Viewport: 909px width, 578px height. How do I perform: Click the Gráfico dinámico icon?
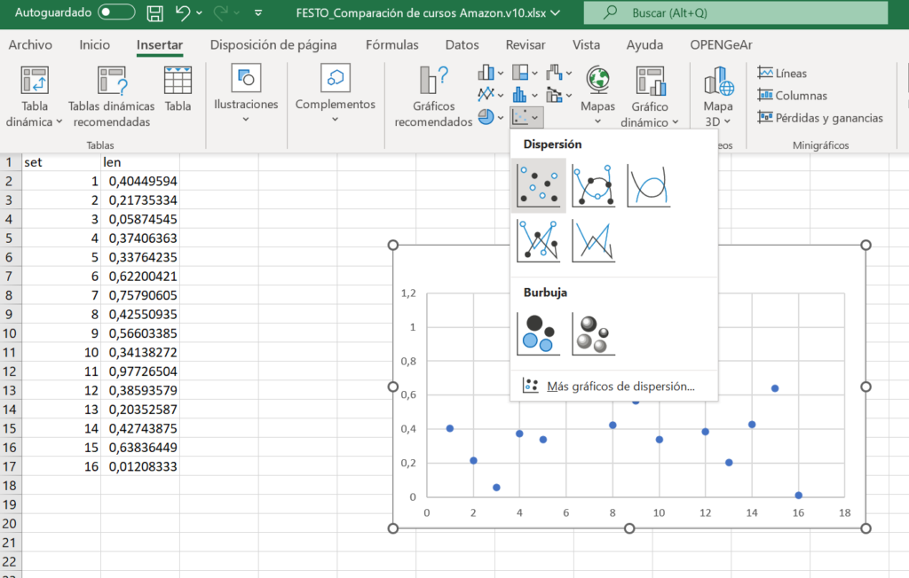(x=651, y=80)
